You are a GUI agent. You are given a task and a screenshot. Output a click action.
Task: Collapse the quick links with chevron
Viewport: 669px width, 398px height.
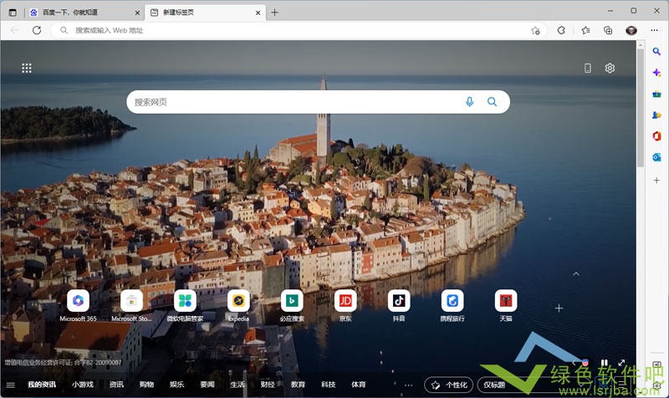tap(575, 273)
